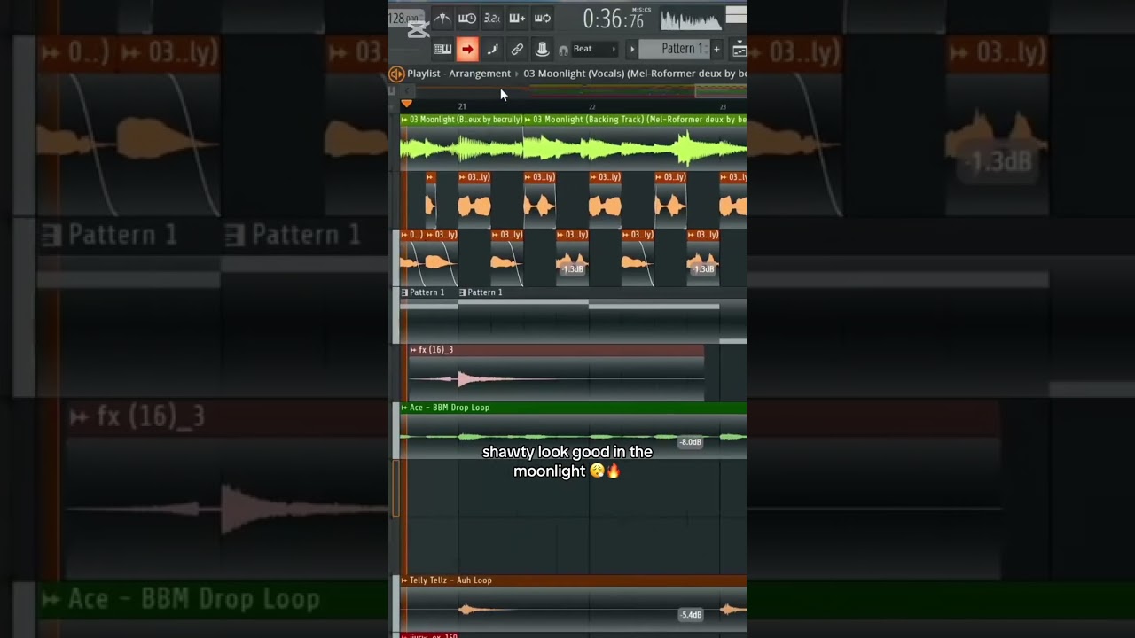Click the knob-shaped icon in toolbar
Image resolution: width=1135 pixels, height=638 pixels.
[x=542, y=50]
